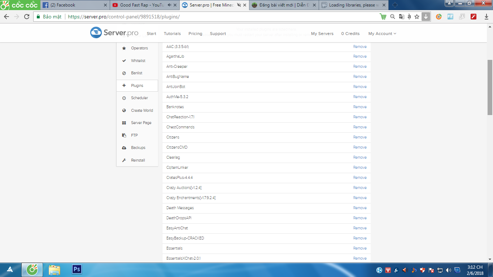Click the Reinstall wrench icon

124,160
